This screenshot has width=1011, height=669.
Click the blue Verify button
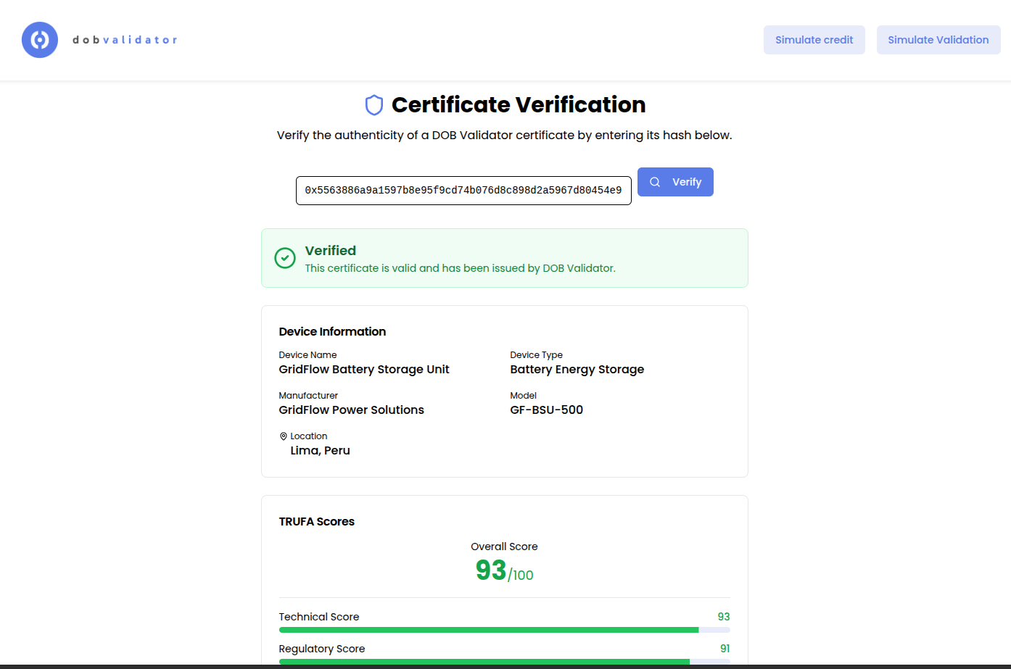pyautogui.click(x=675, y=182)
